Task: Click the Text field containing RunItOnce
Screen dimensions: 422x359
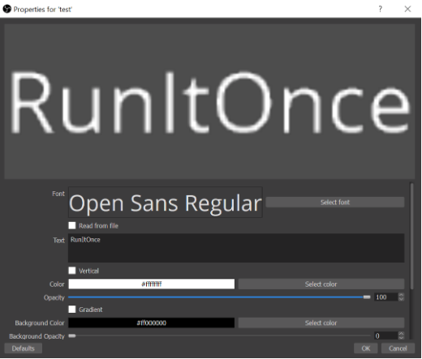Action: 236,248
